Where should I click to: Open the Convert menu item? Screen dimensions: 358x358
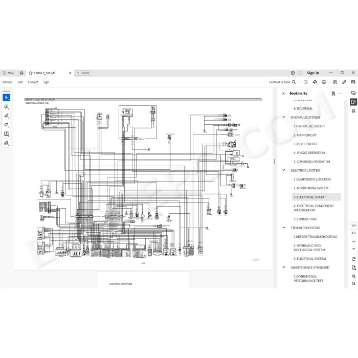pyautogui.click(x=33, y=82)
